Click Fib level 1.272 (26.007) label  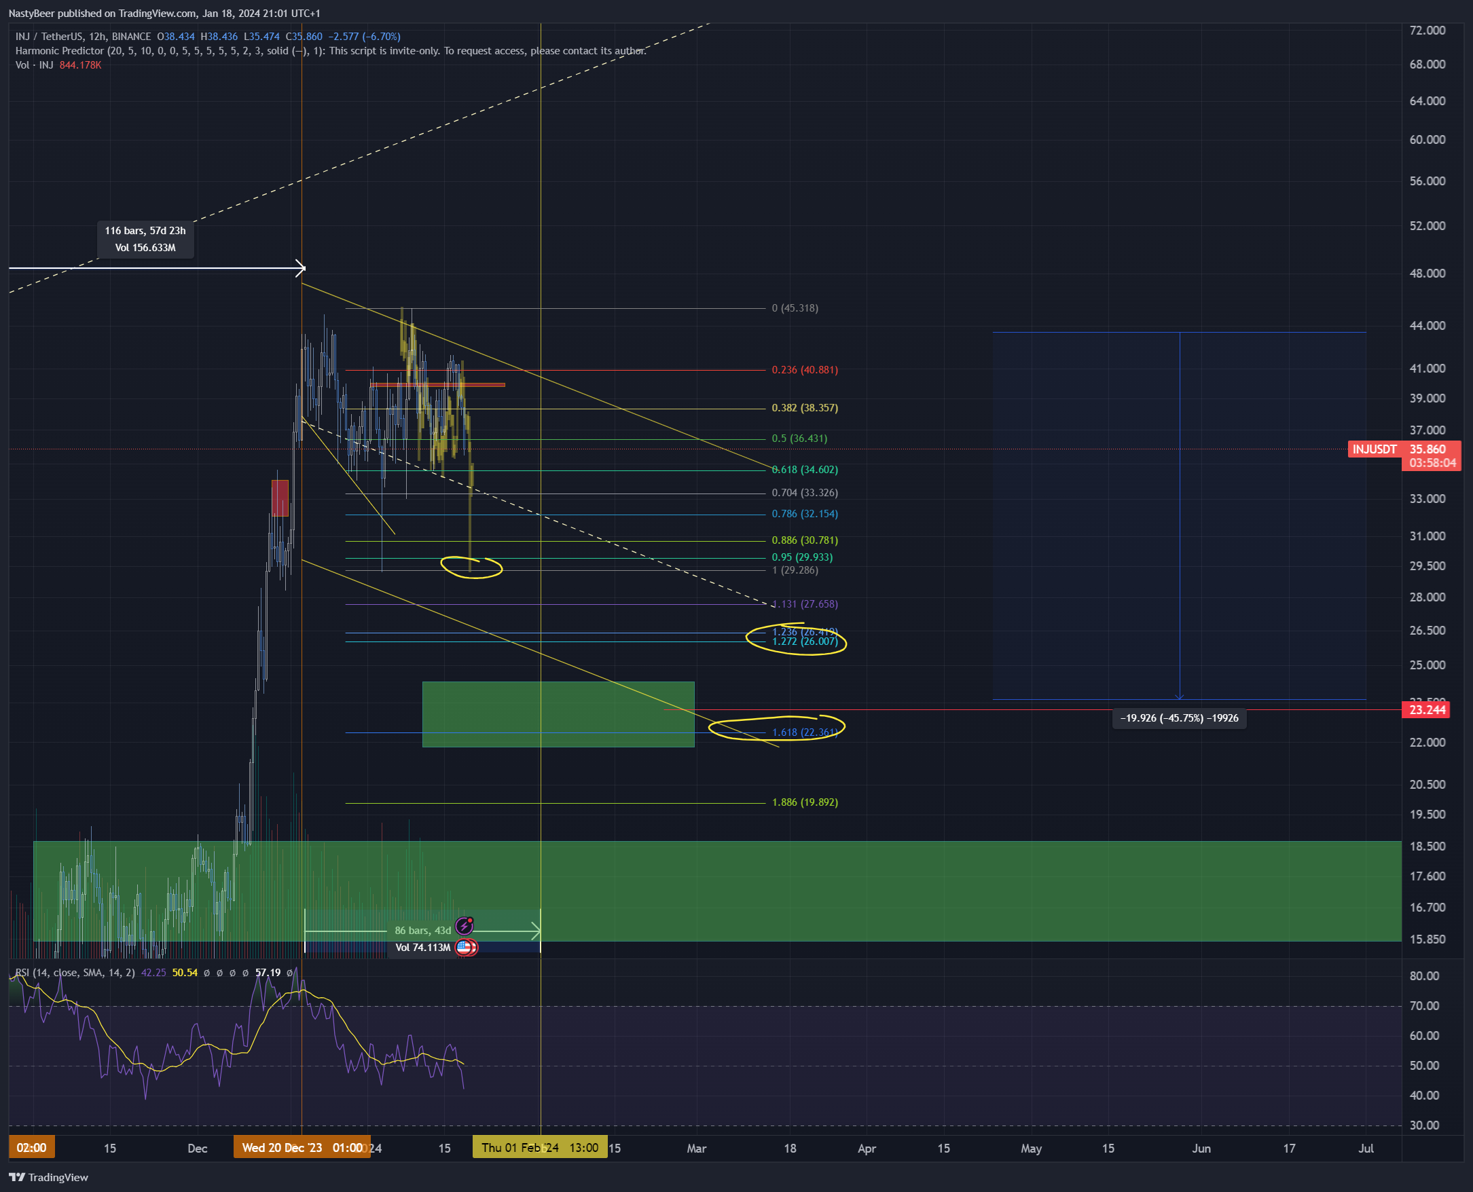805,641
